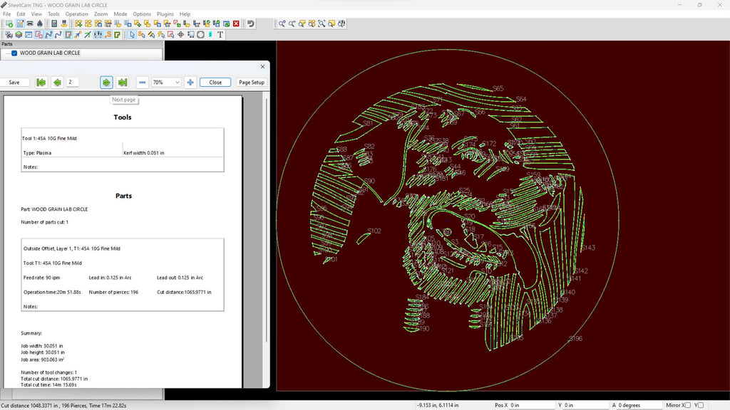Enable the Mirror Y checkbox

tap(701, 405)
